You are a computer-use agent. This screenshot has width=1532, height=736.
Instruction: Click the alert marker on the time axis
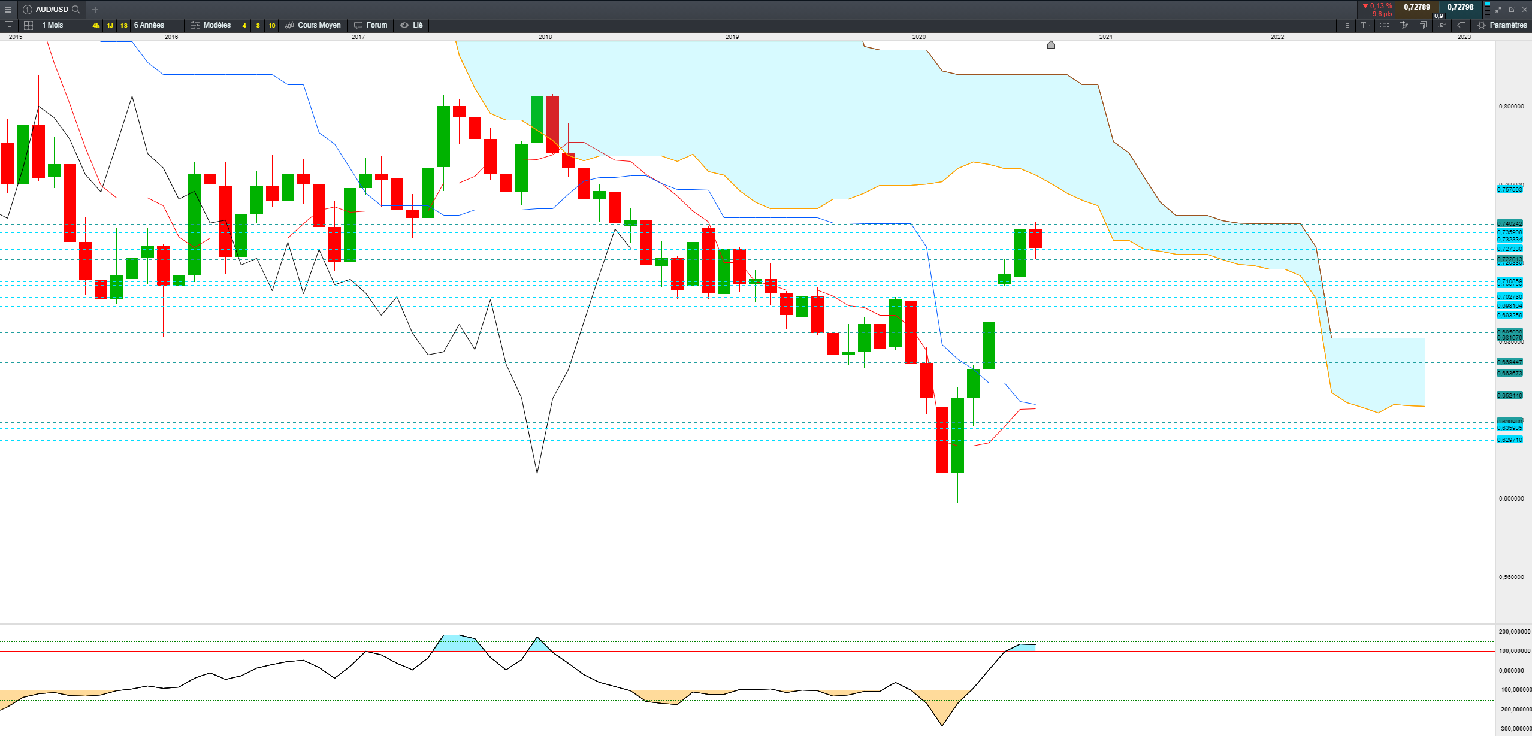click(x=1051, y=45)
